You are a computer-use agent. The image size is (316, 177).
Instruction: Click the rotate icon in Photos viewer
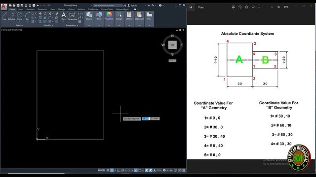point(240,7)
